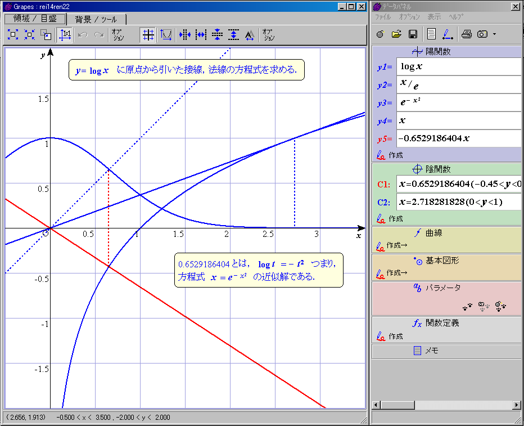Toggle the grid lines display button
Image resolution: width=524 pixels, height=426 pixels.
click(x=148, y=35)
